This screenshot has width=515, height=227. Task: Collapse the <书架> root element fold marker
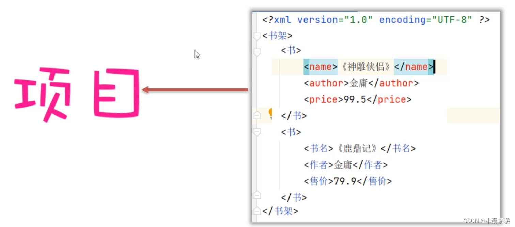pos(257,36)
